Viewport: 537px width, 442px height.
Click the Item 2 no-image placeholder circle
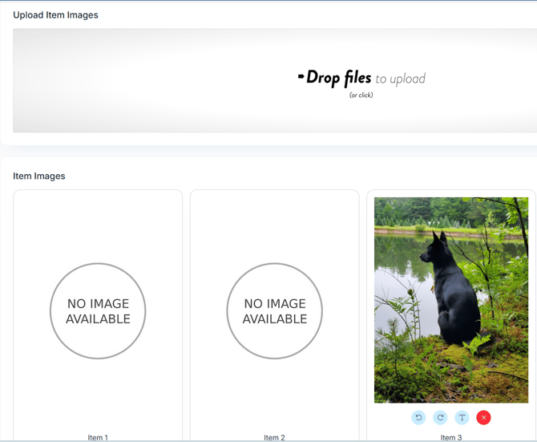click(274, 310)
